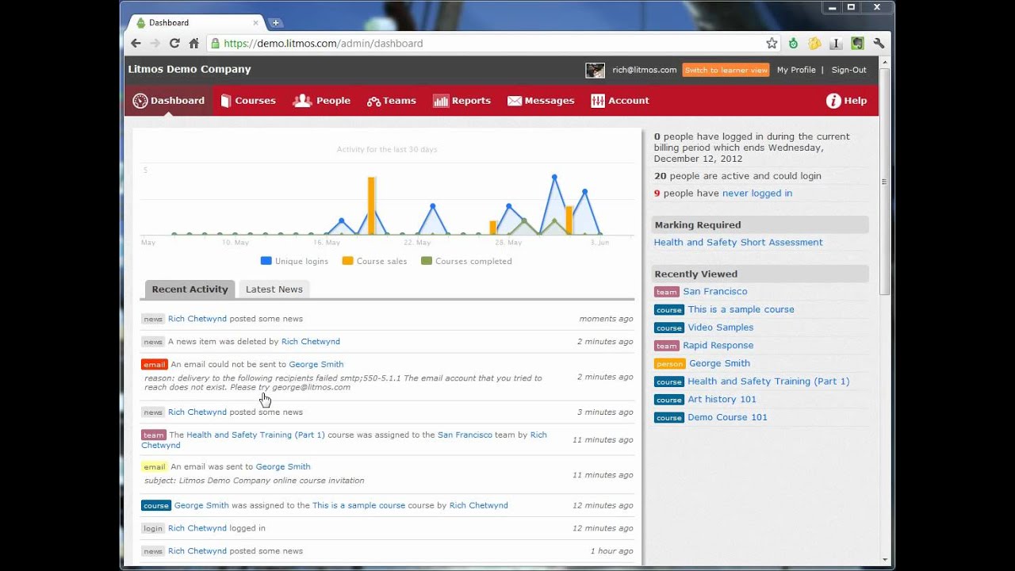The width and height of the screenshot is (1015, 571).
Task: Click the team tag in activity feed
Action: coord(153,435)
